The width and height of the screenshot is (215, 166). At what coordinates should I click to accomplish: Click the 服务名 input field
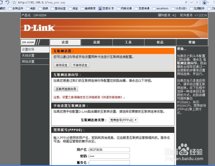[x=109, y=162]
